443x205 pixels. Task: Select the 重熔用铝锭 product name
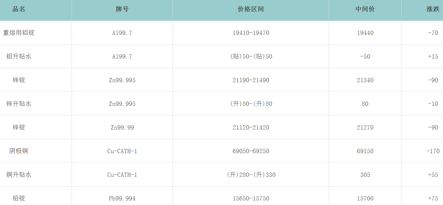pyautogui.click(x=19, y=33)
